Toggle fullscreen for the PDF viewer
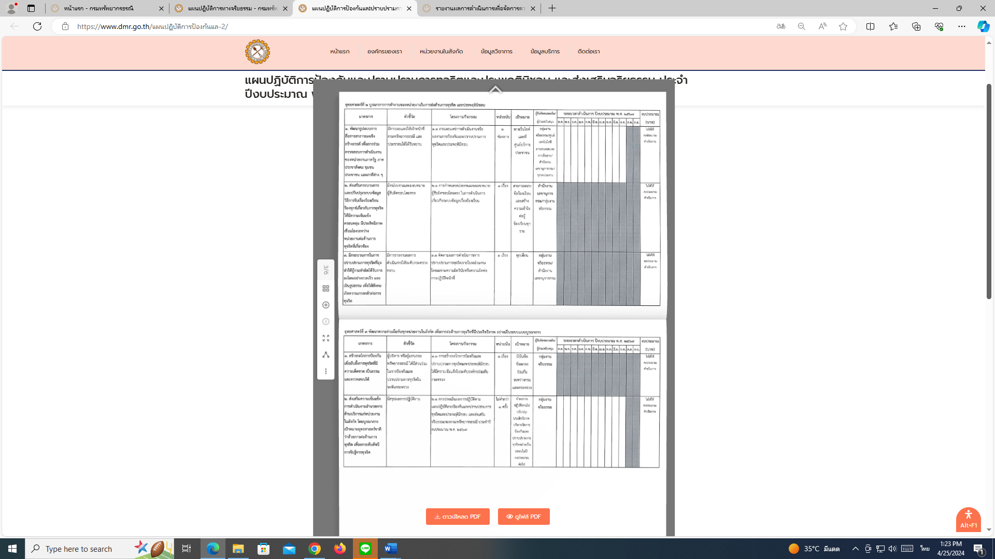Viewport: 995px width, 559px height. click(x=325, y=338)
